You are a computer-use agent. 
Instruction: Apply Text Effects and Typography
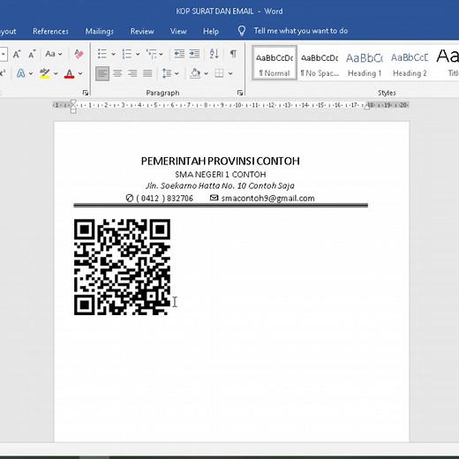(x=20, y=73)
